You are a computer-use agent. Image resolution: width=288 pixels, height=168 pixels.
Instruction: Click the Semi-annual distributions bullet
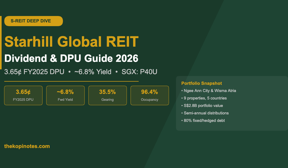tap(205, 113)
